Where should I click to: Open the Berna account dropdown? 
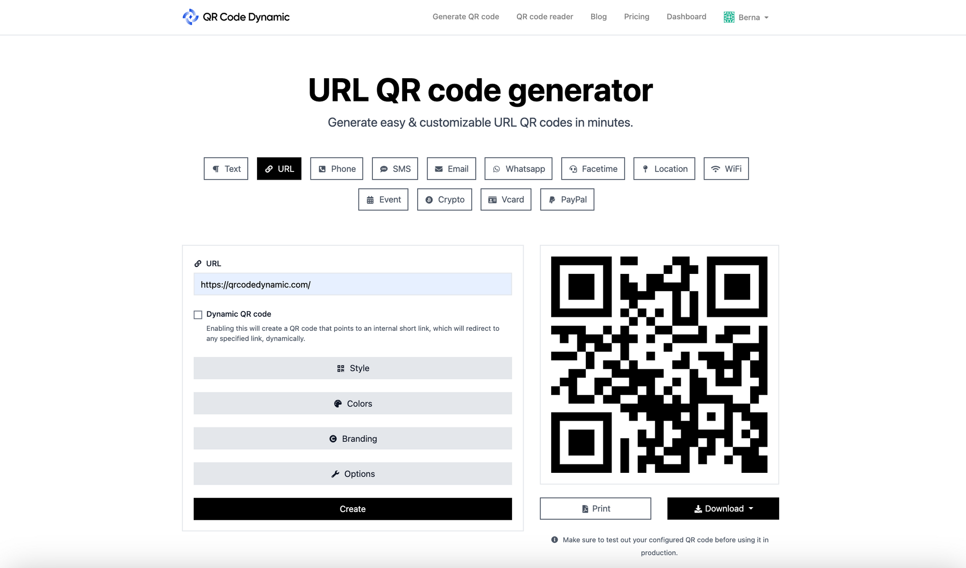[746, 17]
